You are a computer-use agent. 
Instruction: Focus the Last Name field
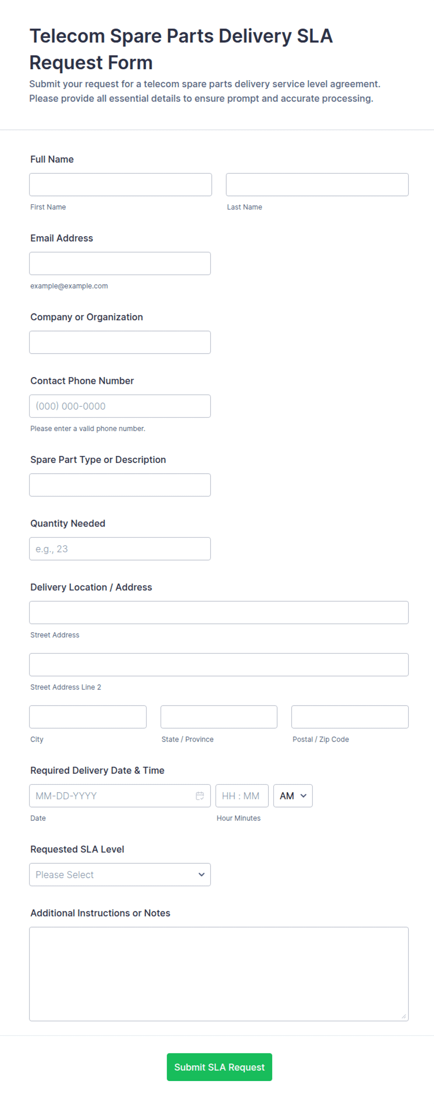[x=317, y=185]
